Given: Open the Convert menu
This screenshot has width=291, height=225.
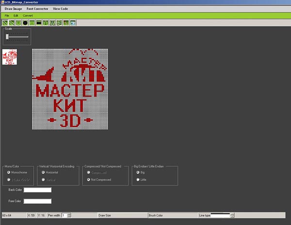Looking at the screenshot, I should (x=28, y=16).
